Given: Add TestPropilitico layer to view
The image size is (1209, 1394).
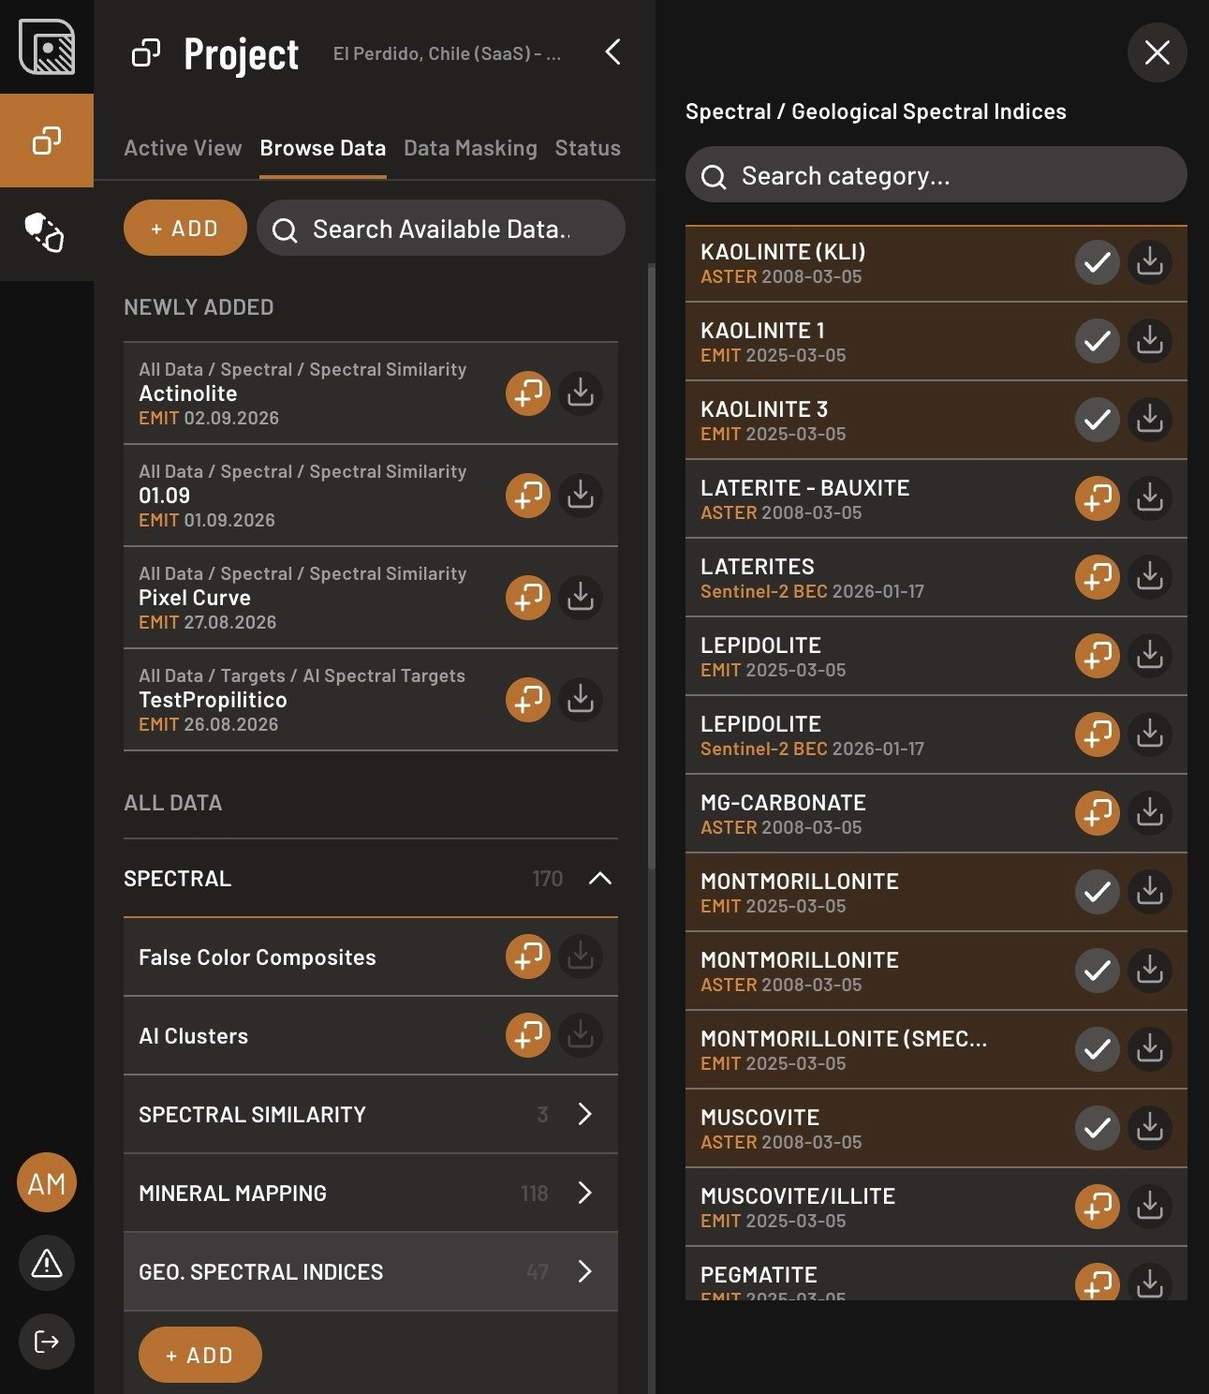Looking at the screenshot, I should coord(528,699).
